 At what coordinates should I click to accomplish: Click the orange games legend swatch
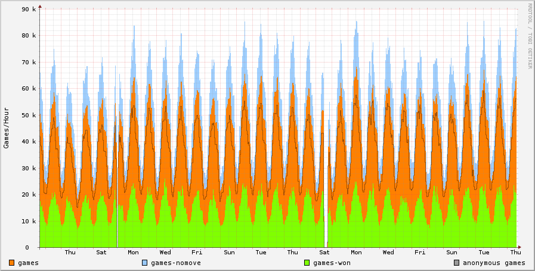[12, 263]
